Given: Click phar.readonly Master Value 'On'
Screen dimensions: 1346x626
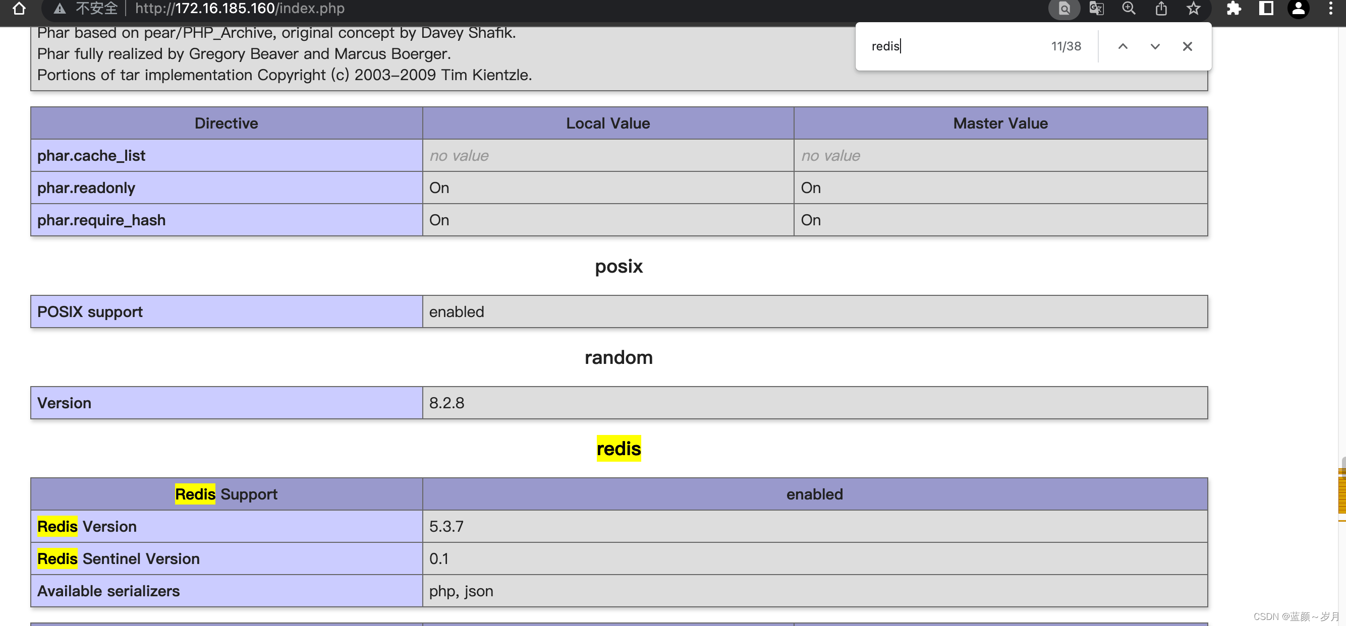Looking at the screenshot, I should tap(811, 188).
